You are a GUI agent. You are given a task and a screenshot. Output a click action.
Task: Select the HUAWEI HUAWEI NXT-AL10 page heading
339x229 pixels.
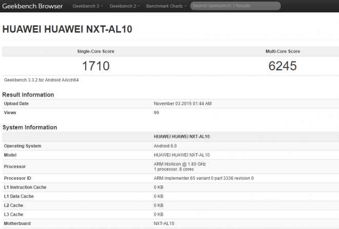coord(67,29)
